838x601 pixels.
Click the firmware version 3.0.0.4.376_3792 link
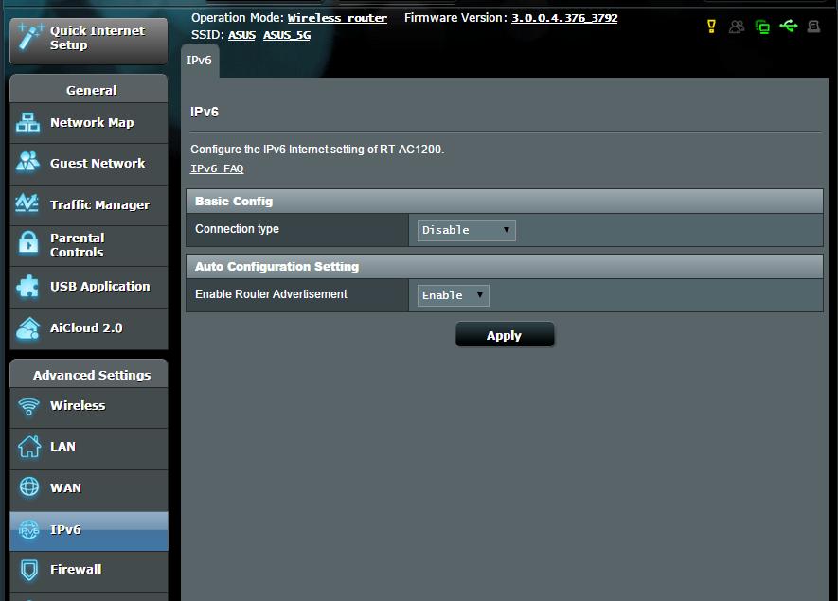(x=564, y=18)
